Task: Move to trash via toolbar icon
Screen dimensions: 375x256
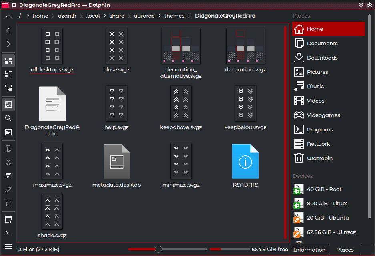Action: [x=8, y=203]
